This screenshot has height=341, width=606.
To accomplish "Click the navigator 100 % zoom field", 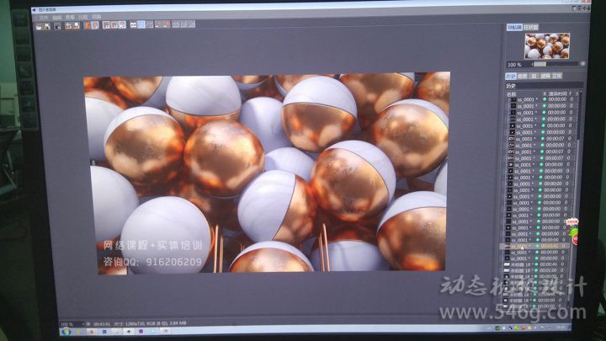I will (x=514, y=64).
